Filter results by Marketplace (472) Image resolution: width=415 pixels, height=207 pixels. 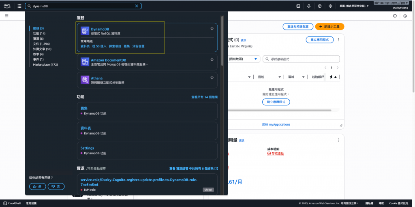45,64
